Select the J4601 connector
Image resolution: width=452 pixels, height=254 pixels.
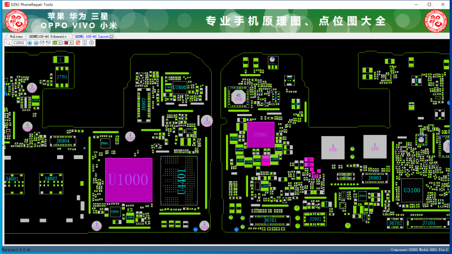point(13,184)
